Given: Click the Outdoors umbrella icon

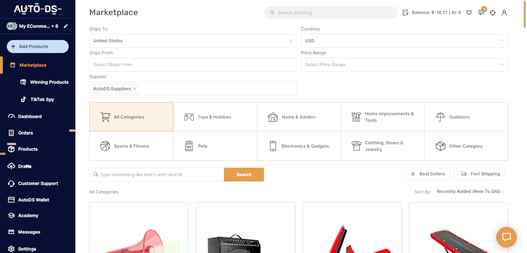Looking at the screenshot, I should [440, 117].
